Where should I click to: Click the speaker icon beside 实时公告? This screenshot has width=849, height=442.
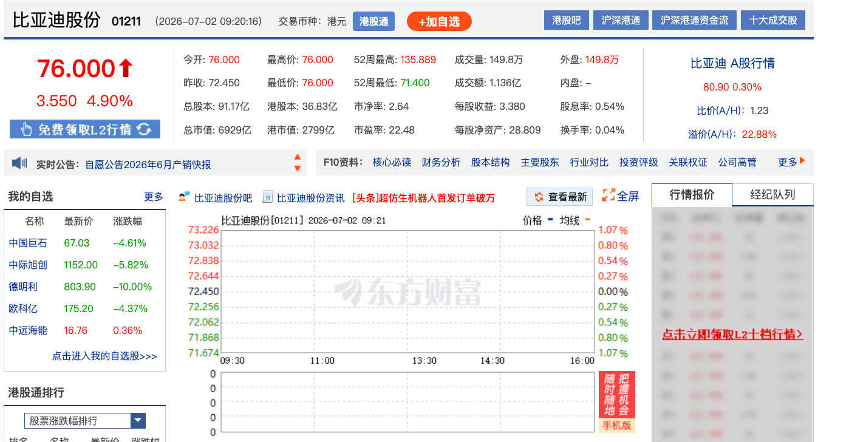[20, 163]
